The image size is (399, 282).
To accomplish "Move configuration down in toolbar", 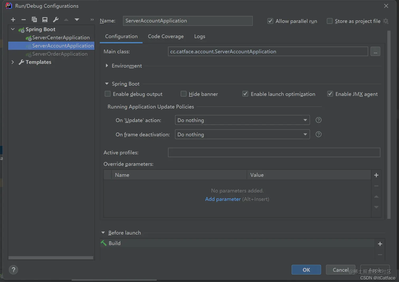I will [77, 20].
